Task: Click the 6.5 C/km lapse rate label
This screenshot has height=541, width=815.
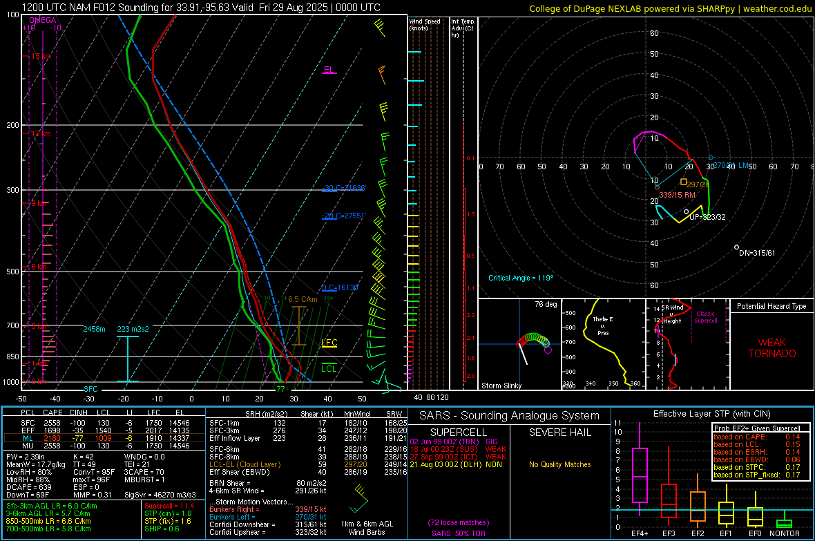Action: pyautogui.click(x=303, y=299)
